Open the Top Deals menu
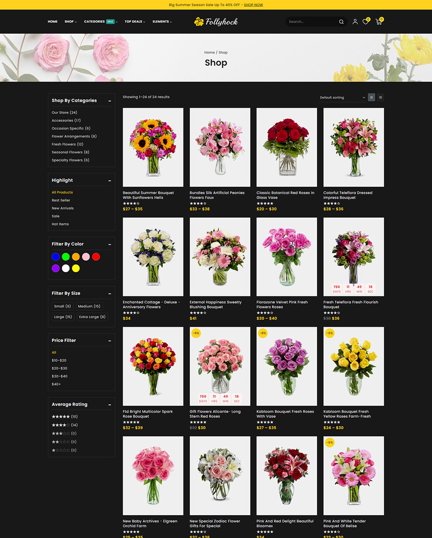 pyautogui.click(x=134, y=22)
